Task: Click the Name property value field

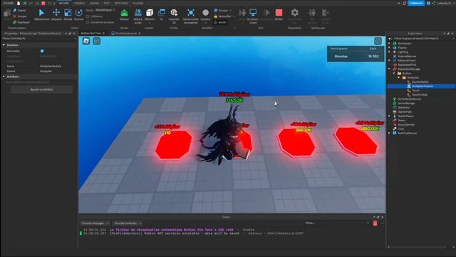Action: click(58, 66)
